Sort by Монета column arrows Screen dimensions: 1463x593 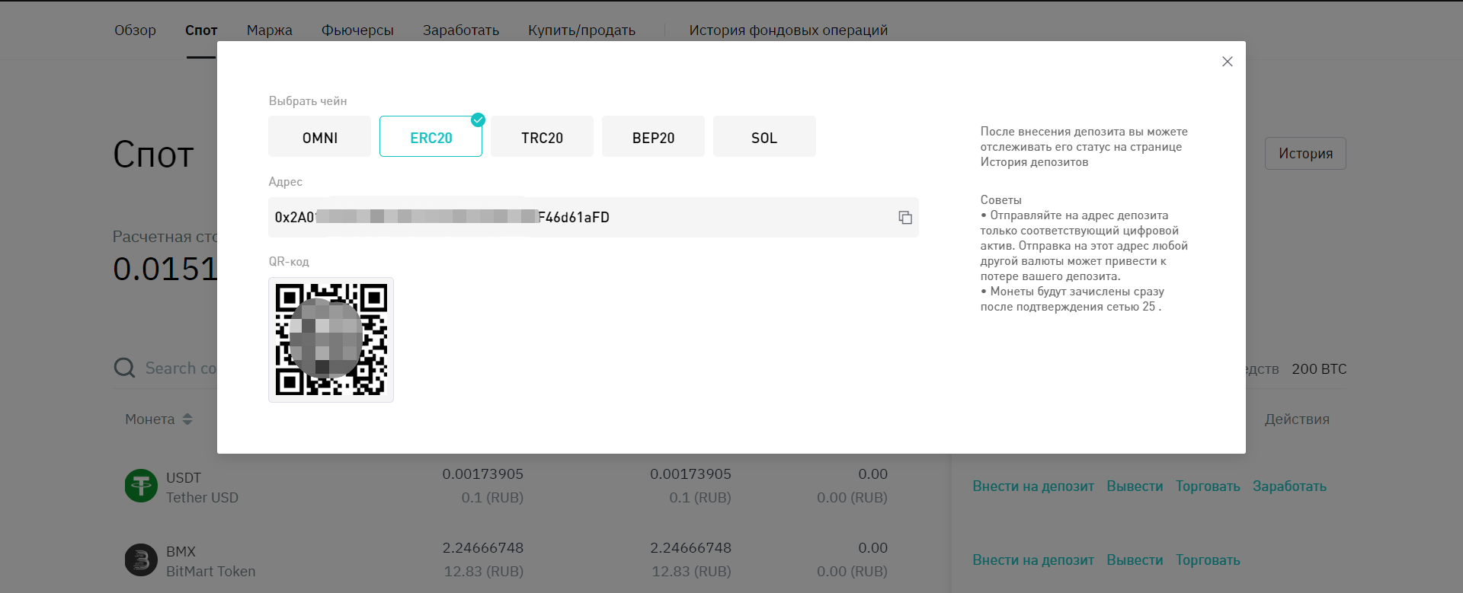pos(187,419)
